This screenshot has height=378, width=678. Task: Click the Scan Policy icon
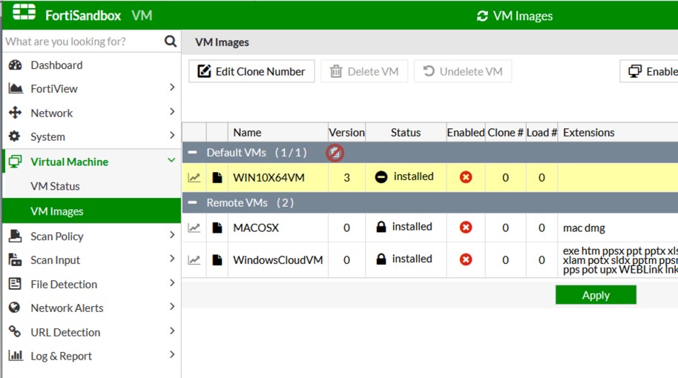point(15,236)
